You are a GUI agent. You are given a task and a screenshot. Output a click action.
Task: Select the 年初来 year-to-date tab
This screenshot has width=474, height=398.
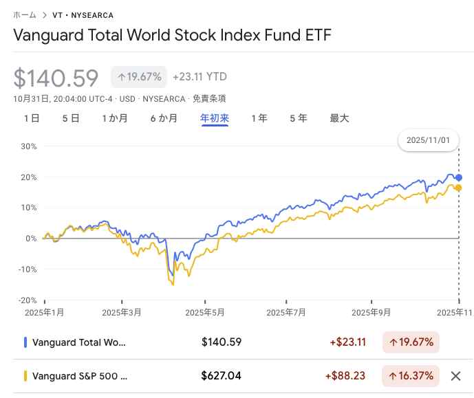tap(215, 118)
